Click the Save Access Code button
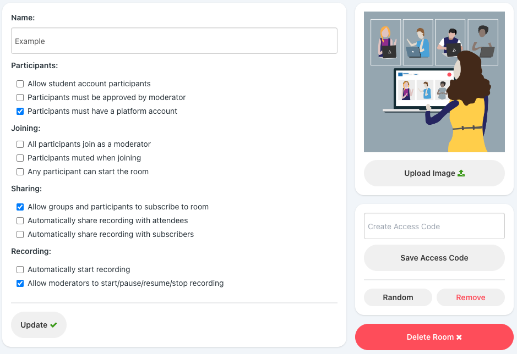Screen dimensions: 517x354 pos(434,258)
